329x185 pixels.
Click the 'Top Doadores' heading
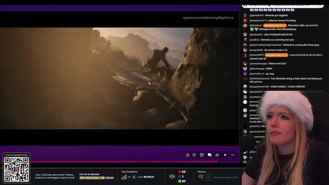pyautogui.click(x=130, y=172)
